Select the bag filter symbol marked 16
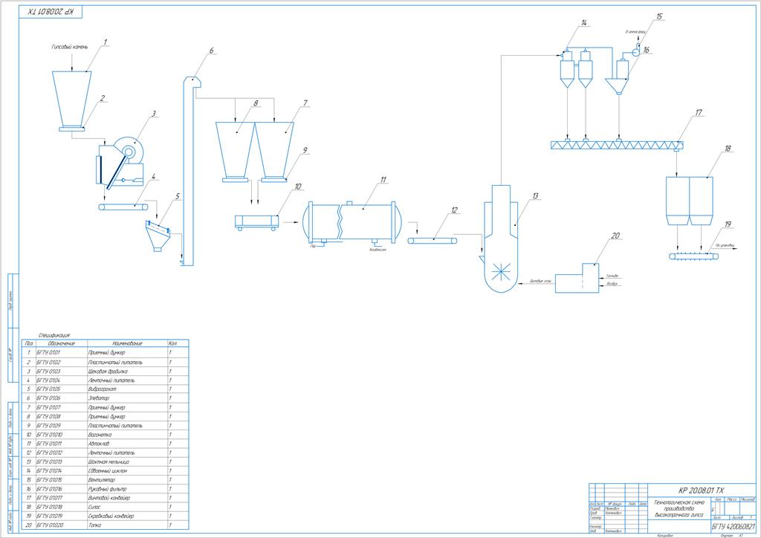 click(x=618, y=76)
